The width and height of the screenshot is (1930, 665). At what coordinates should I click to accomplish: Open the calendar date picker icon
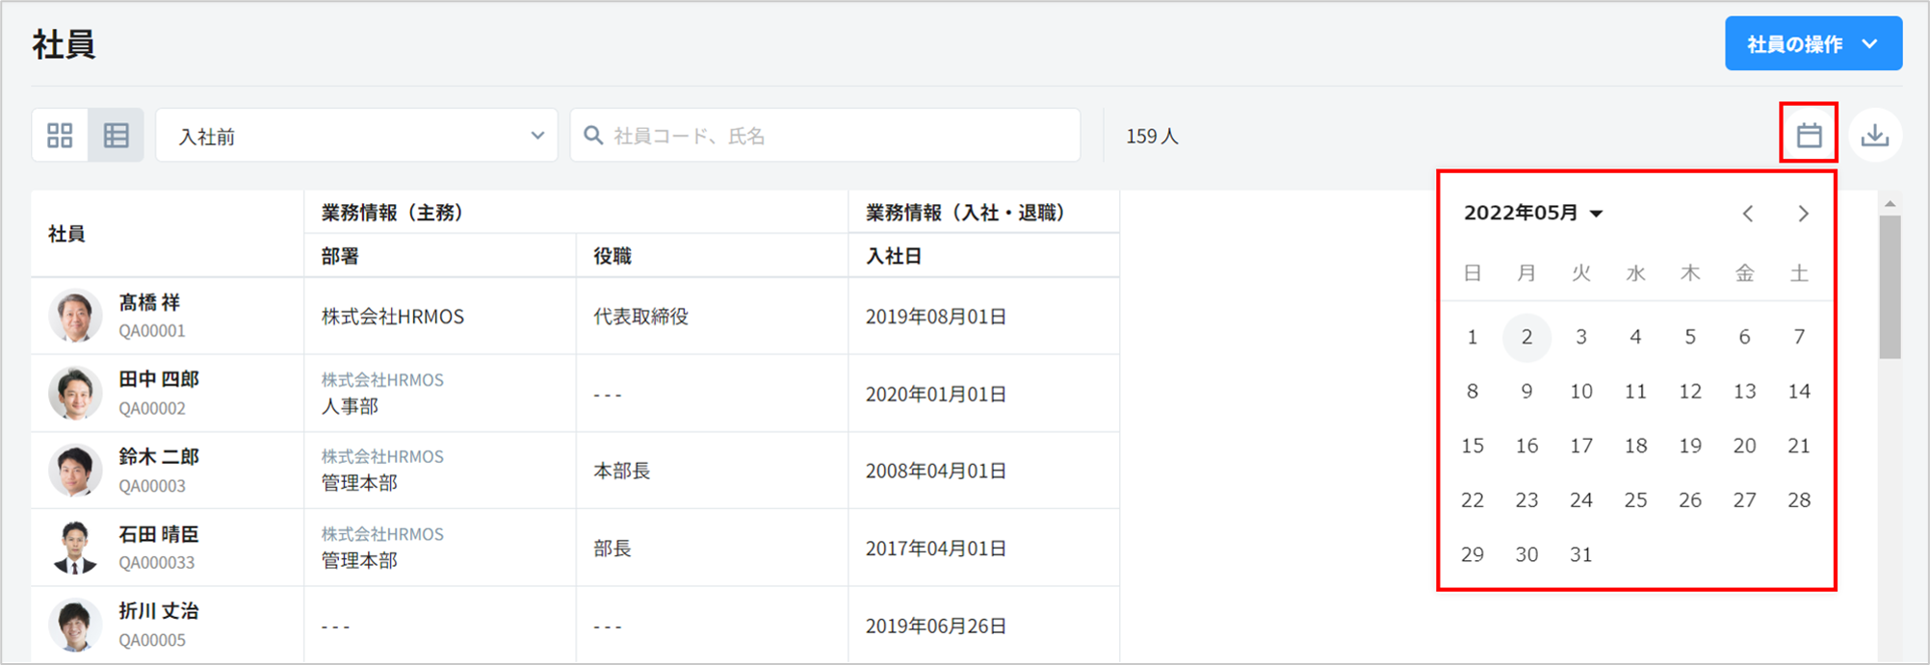point(1808,135)
